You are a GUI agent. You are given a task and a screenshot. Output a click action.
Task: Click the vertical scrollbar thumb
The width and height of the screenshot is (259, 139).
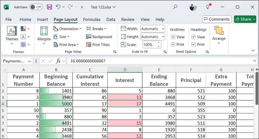pyautogui.click(x=256, y=88)
